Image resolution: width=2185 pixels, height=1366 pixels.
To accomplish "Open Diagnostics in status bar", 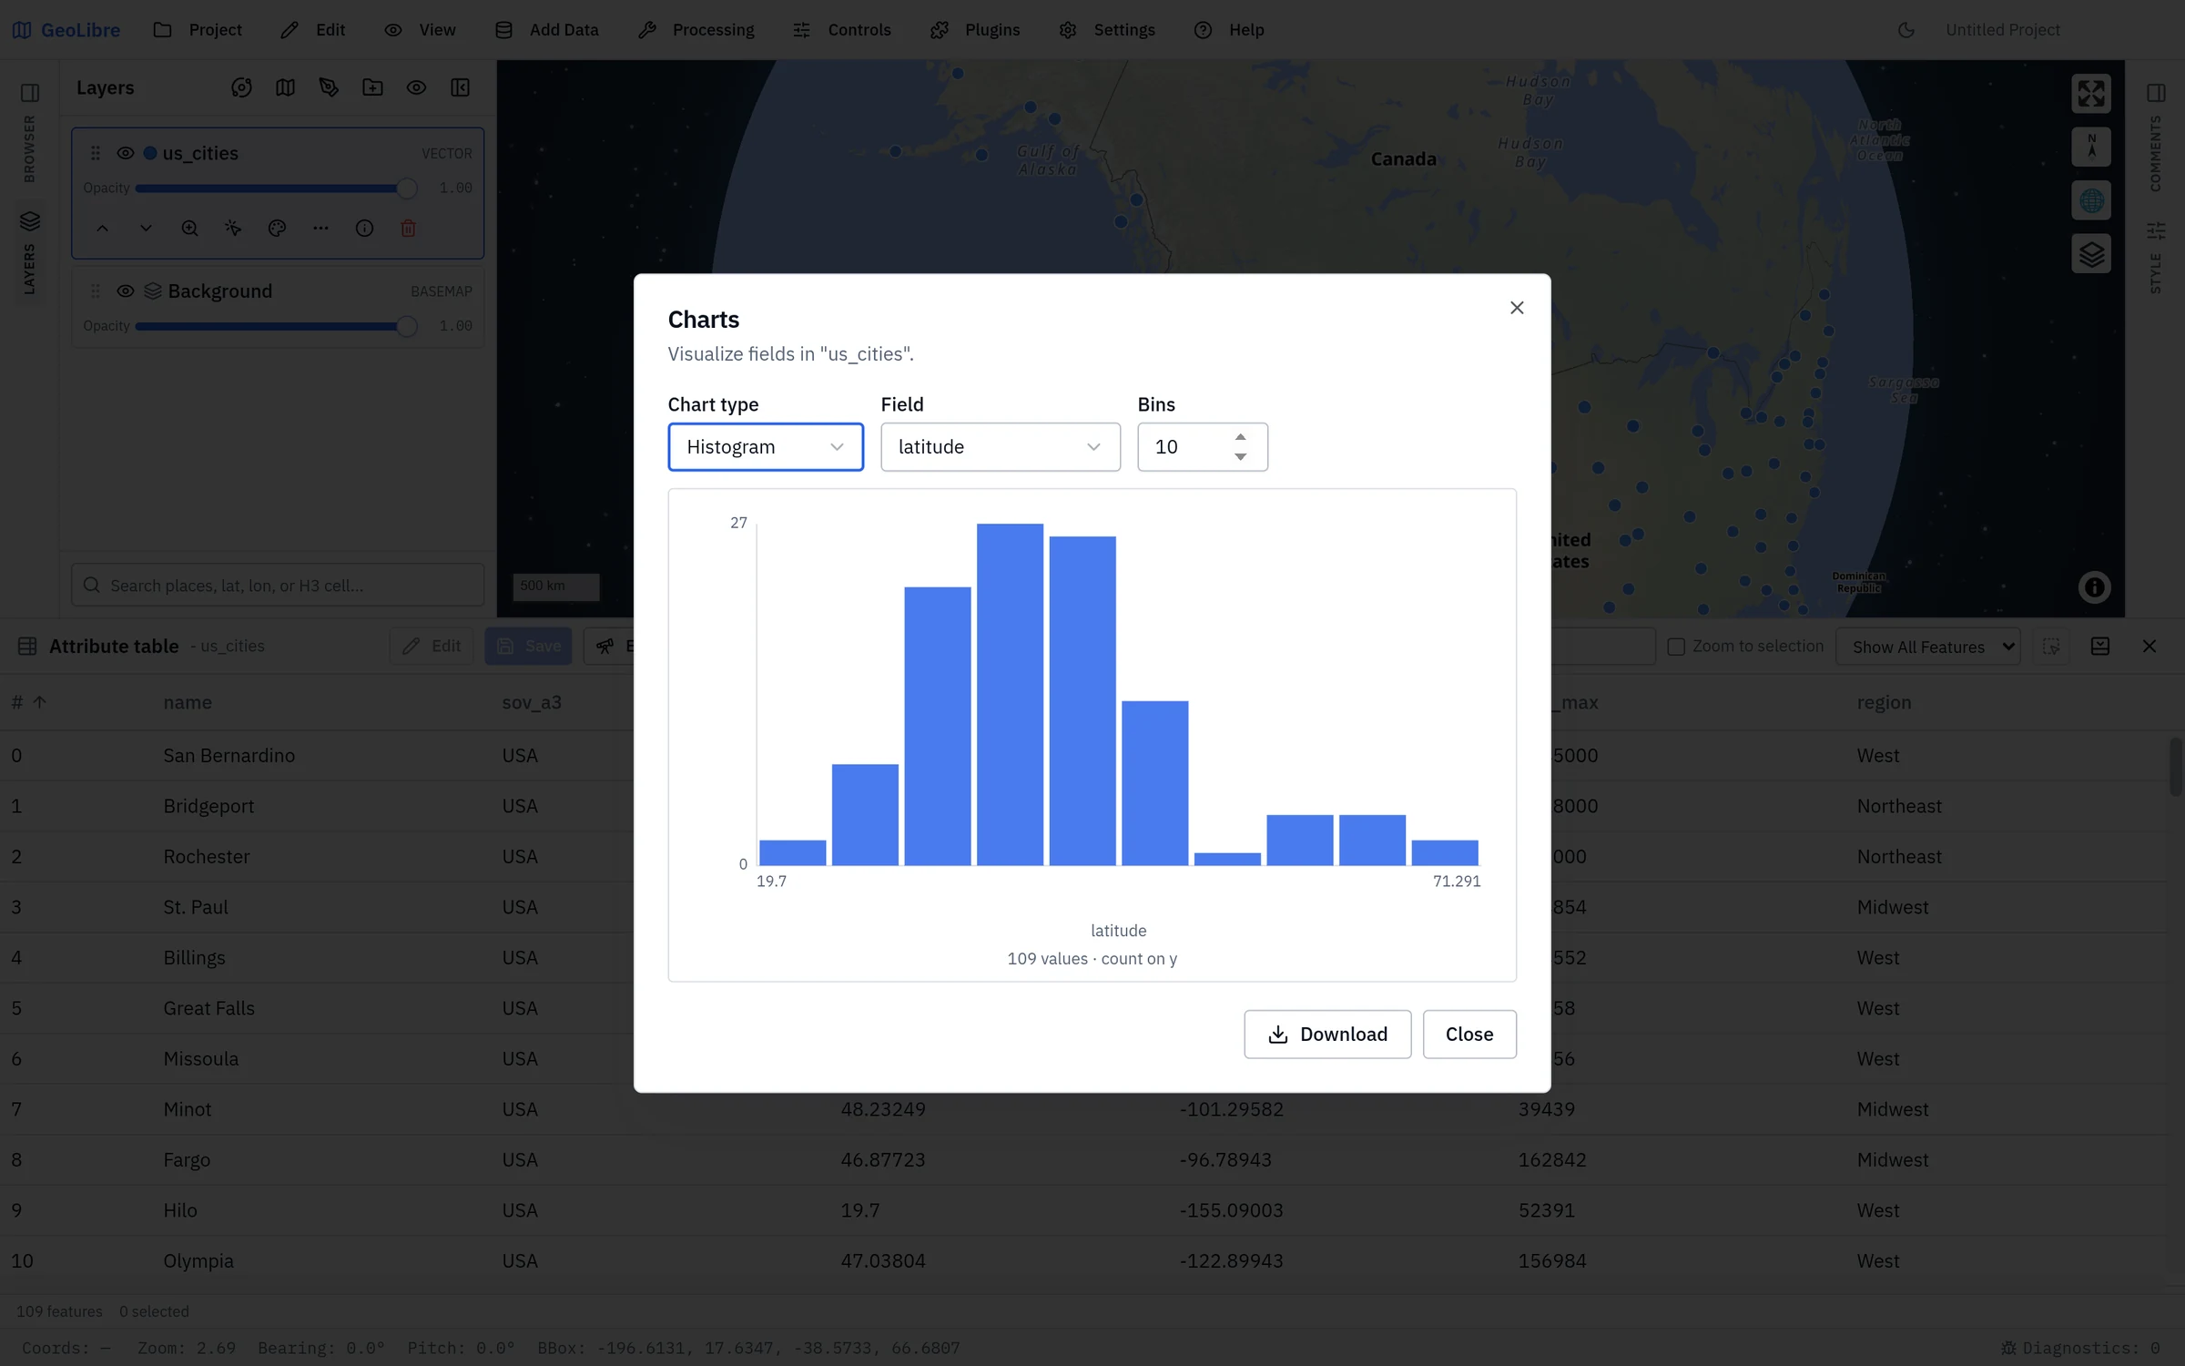I will pos(2079,1348).
